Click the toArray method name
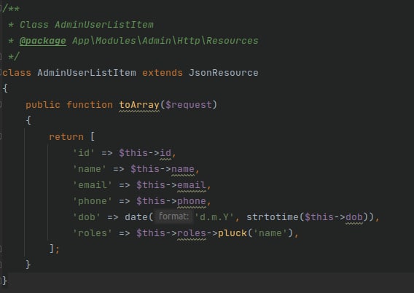 click(139, 105)
